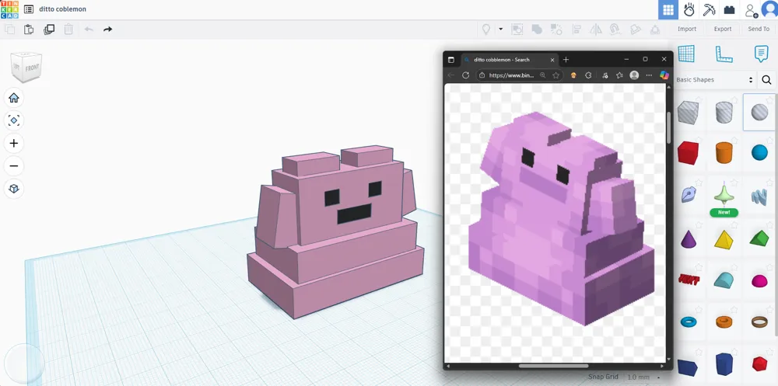This screenshot has height=386, width=778.
Task: Click the Delete trash can icon
Action: [68, 30]
